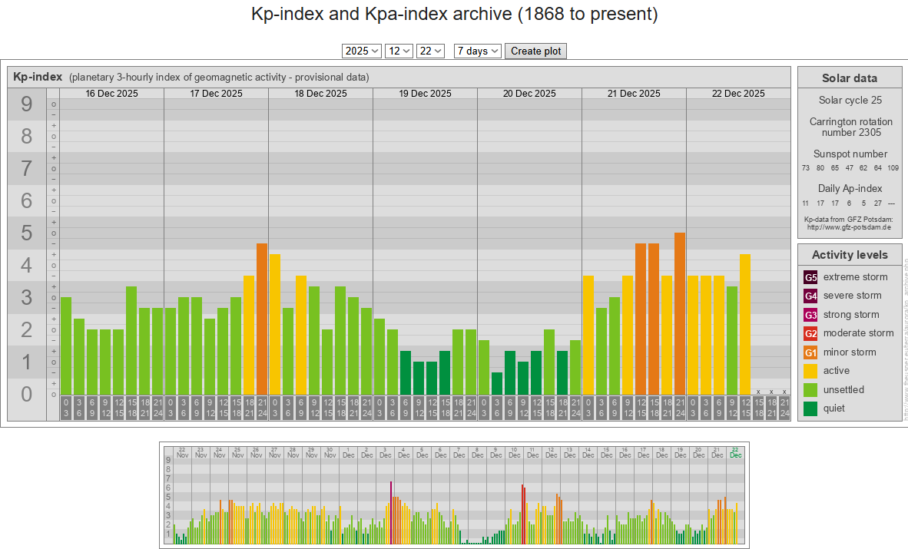
Task: Click the Activity levels panel heading
Action: point(850,255)
